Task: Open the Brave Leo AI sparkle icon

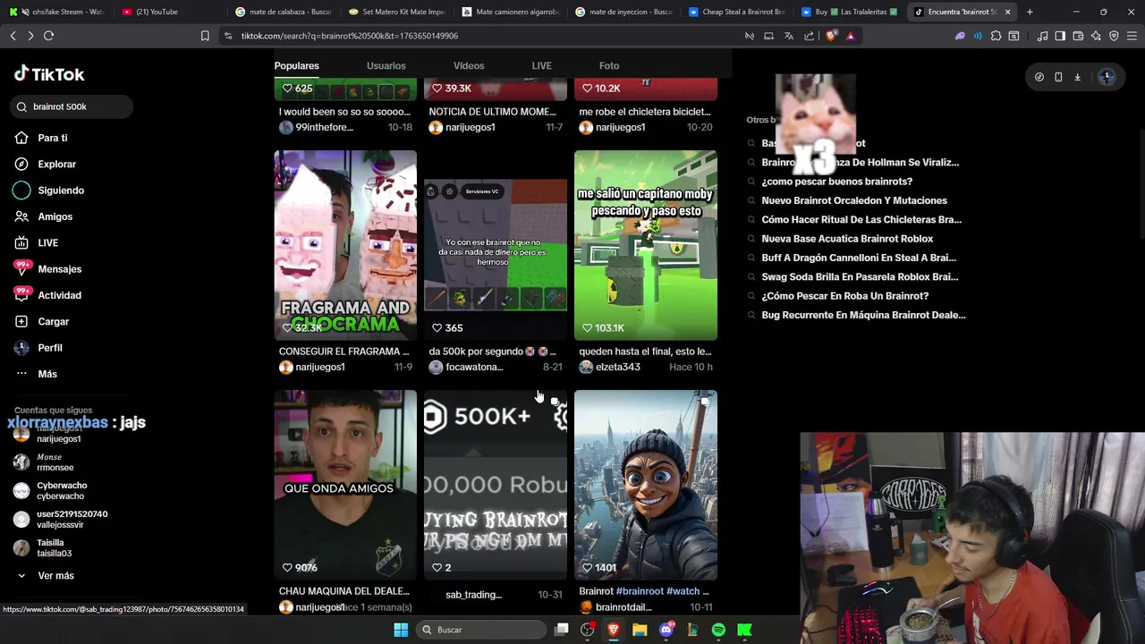Action: click(x=1096, y=36)
